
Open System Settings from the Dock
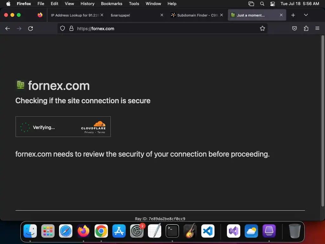pyautogui.click(x=137, y=231)
